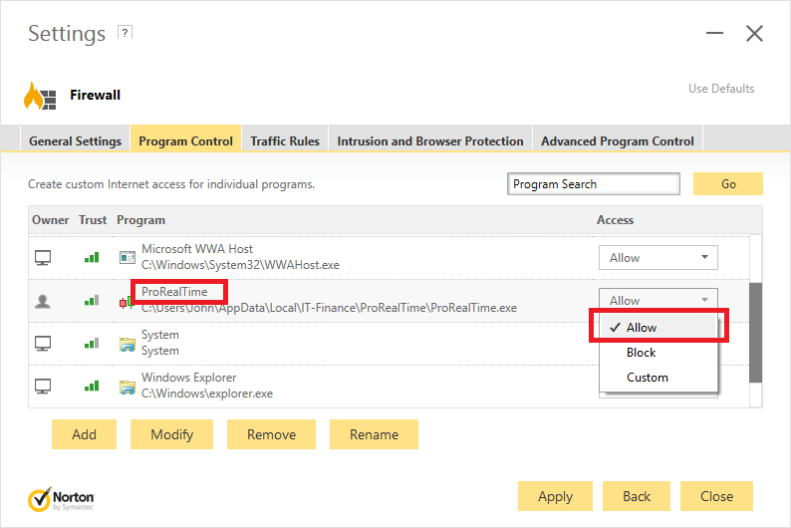The width and height of the screenshot is (791, 528).
Task: Click the ProRealTime program icon
Action: pos(127,300)
